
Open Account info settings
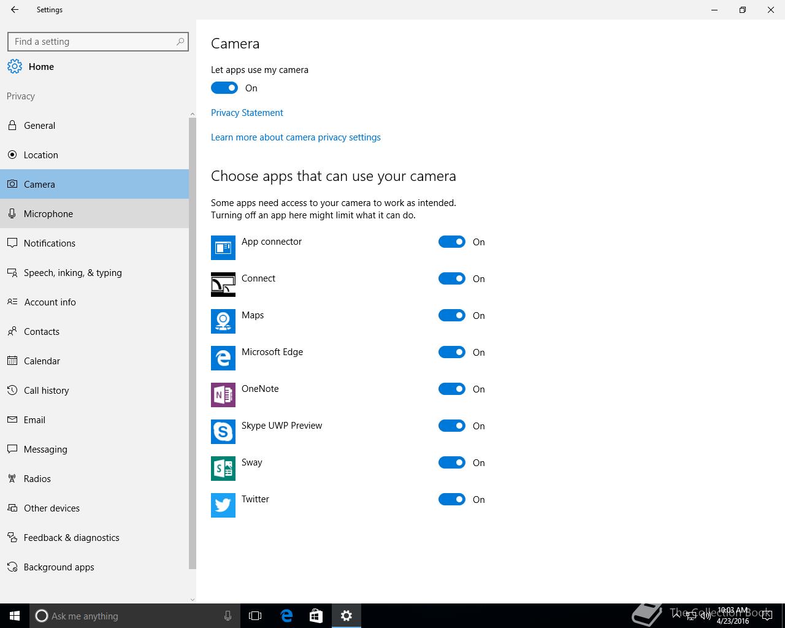click(x=94, y=302)
